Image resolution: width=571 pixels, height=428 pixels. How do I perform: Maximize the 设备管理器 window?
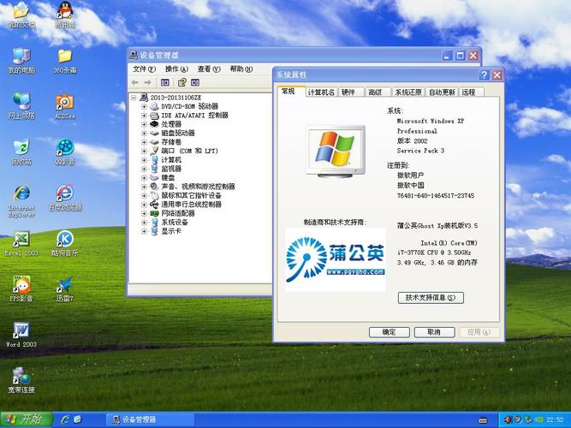tap(461, 56)
